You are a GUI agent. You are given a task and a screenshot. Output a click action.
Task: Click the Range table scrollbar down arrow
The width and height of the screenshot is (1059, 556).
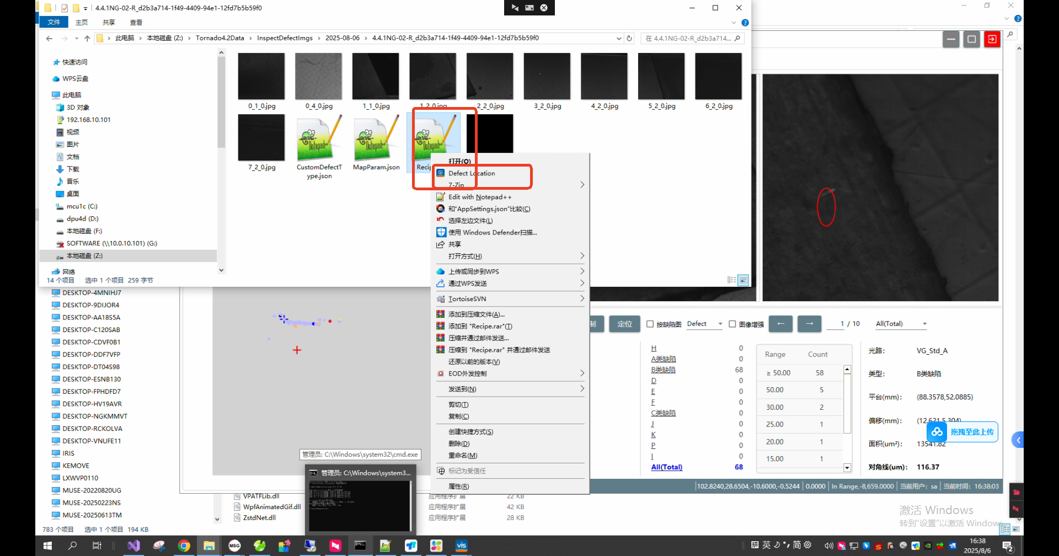(x=847, y=468)
